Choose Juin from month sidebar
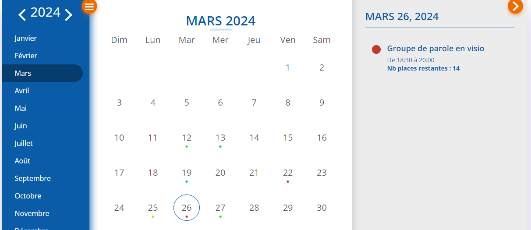This screenshot has width=531, height=230. click(21, 126)
